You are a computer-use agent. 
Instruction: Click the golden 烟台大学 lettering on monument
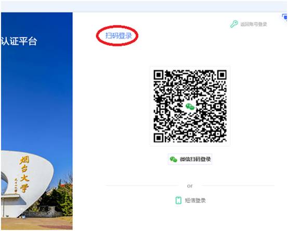tap(24, 174)
